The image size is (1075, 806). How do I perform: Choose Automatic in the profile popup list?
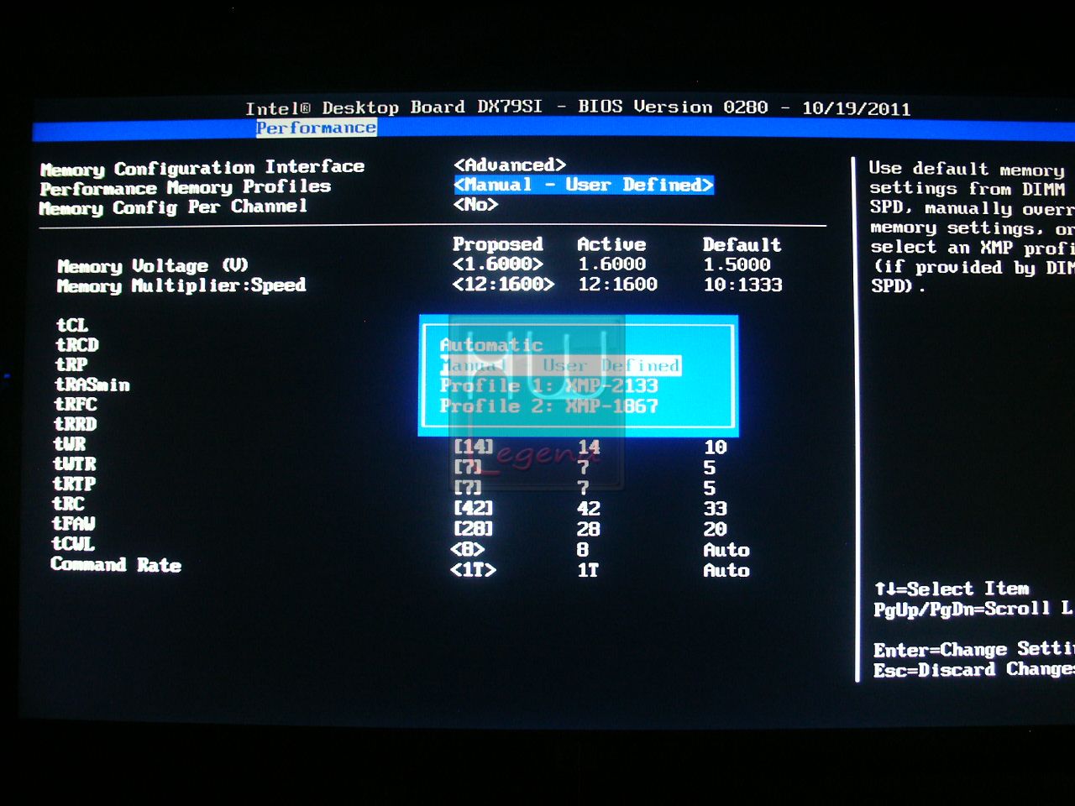491,345
